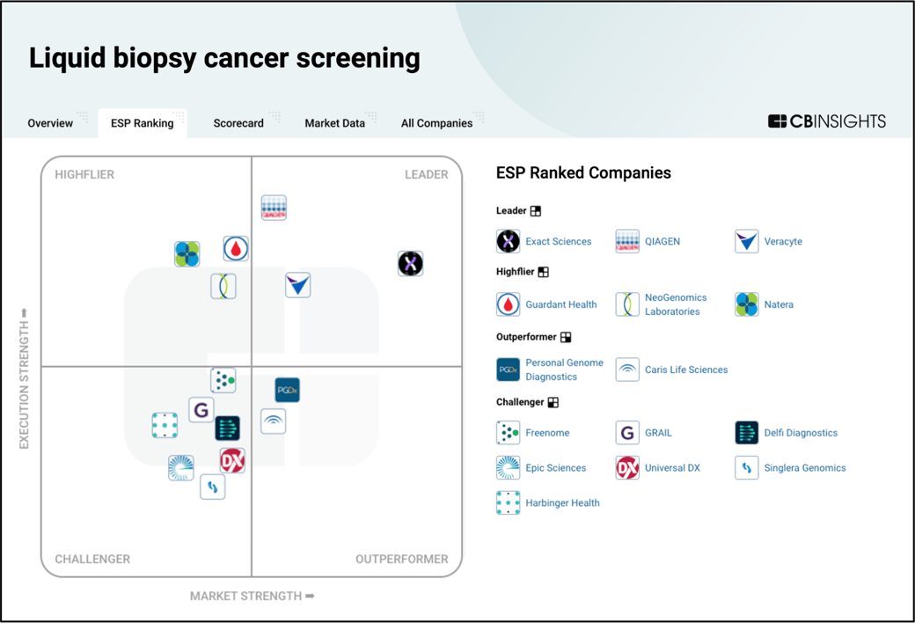Click the GRAIL logo on the quadrant chart
The image size is (915, 623).
(x=201, y=409)
